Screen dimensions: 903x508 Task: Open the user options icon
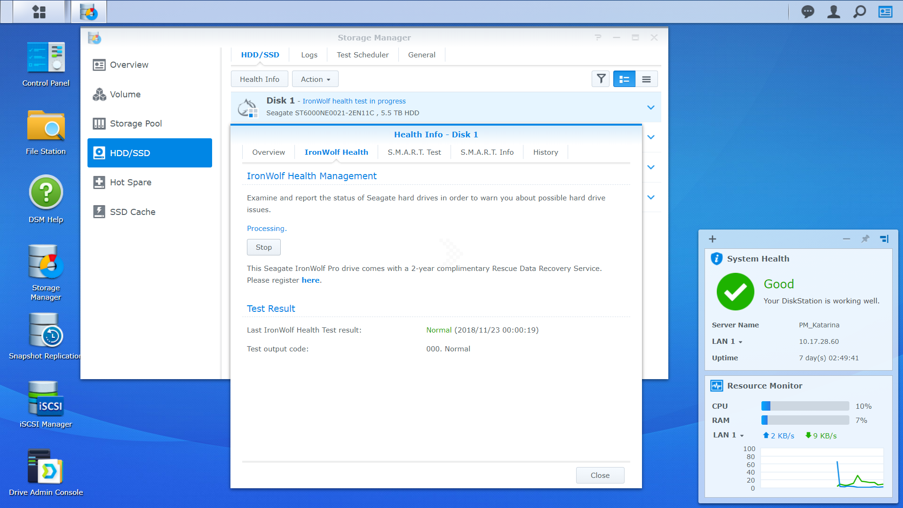pos(833,12)
